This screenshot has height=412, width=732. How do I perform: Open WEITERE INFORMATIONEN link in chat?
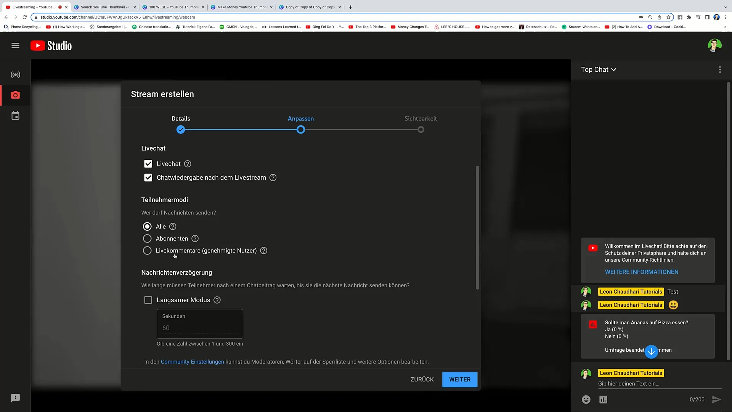click(x=642, y=272)
